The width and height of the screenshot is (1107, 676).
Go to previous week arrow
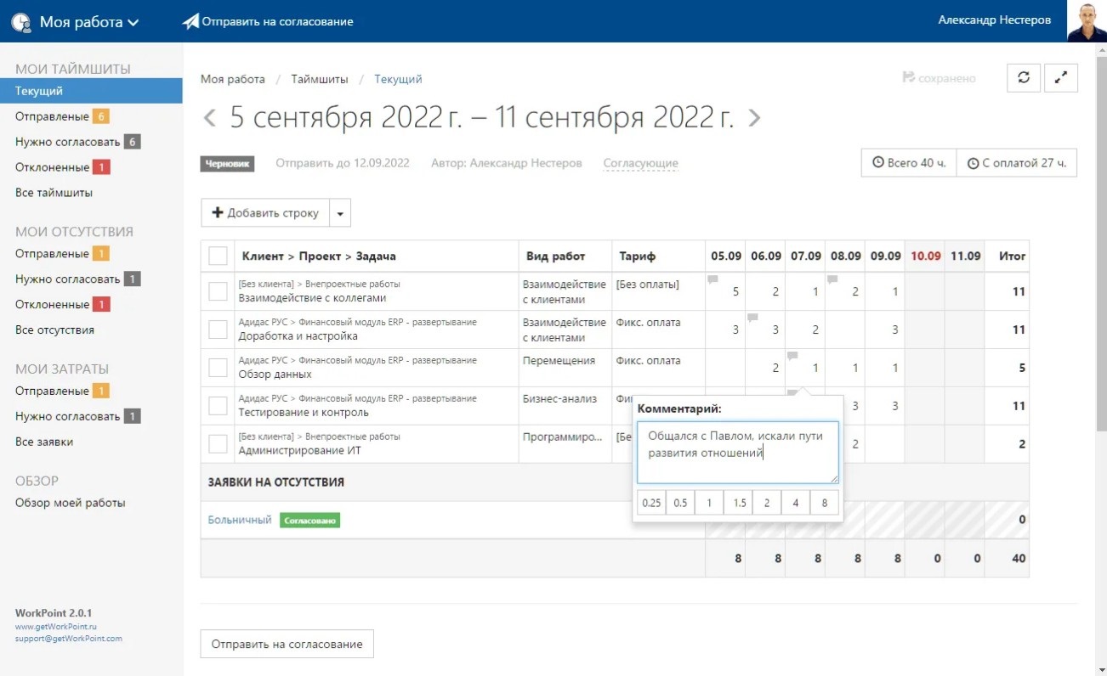click(x=210, y=118)
